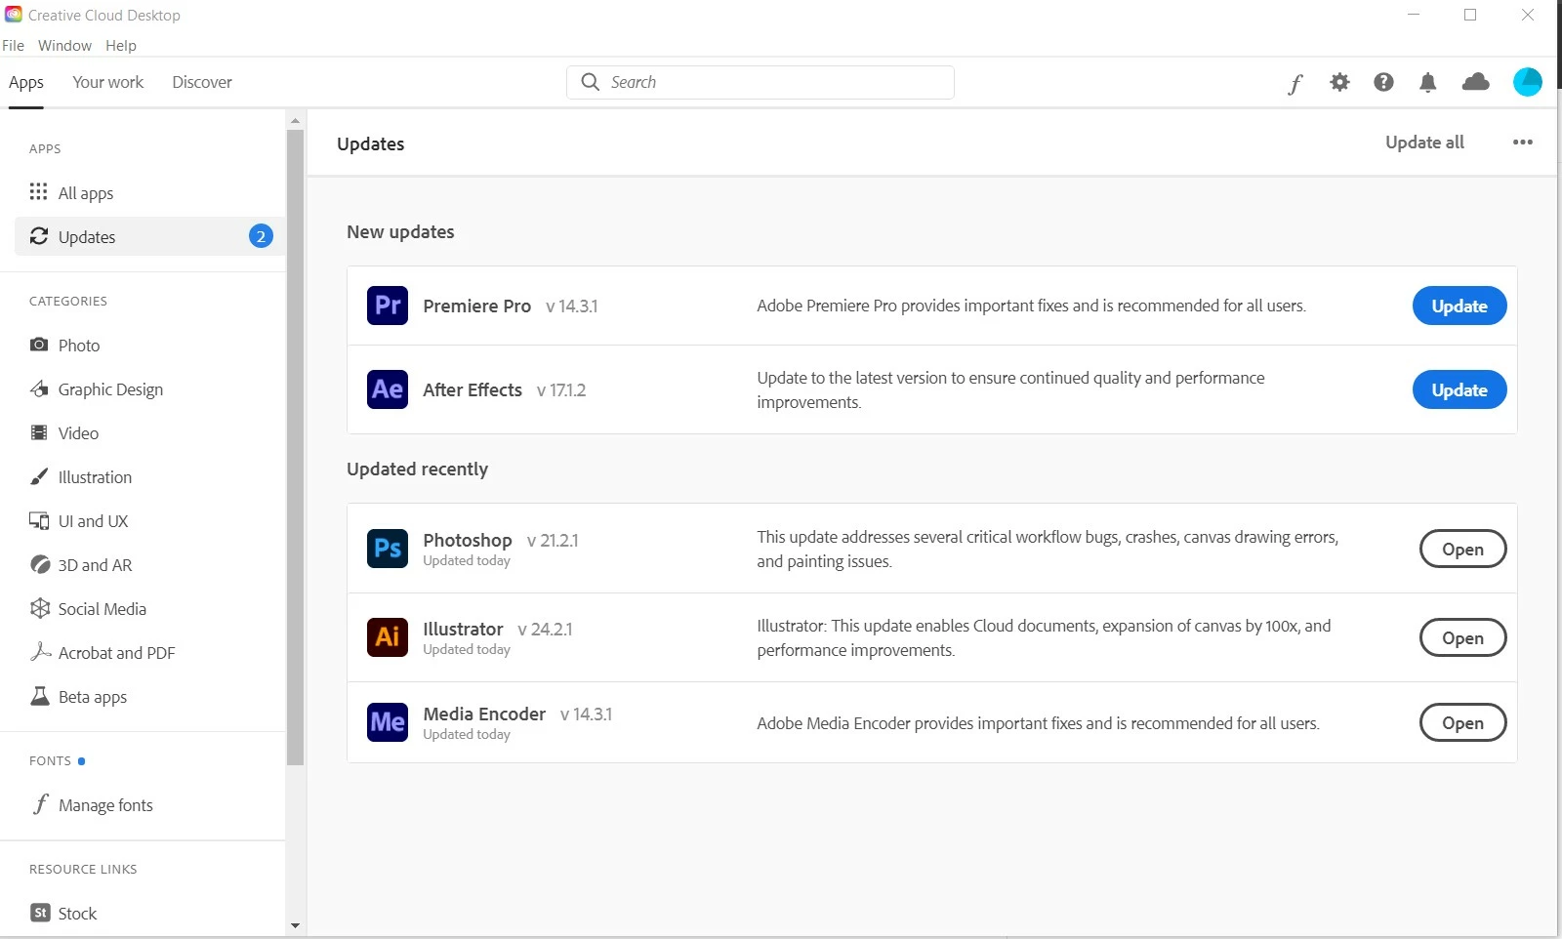Image resolution: width=1562 pixels, height=939 pixels.
Task: Click the Stock St icon
Action: tap(40, 913)
